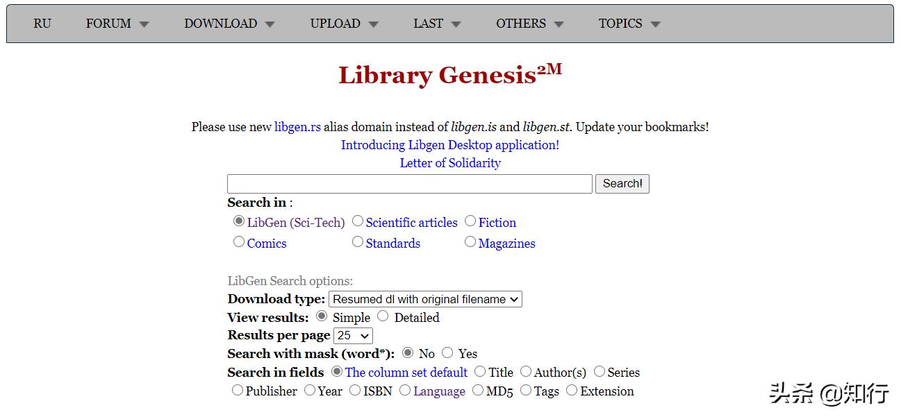Select the ISBN search field option
The width and height of the screenshot is (901, 417).
tap(355, 391)
